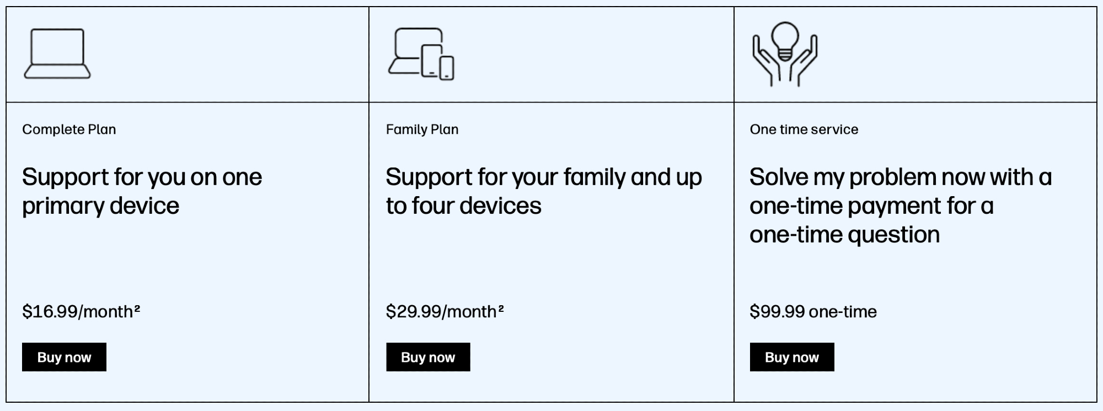Purchase the one-time service with Buy now

(791, 357)
